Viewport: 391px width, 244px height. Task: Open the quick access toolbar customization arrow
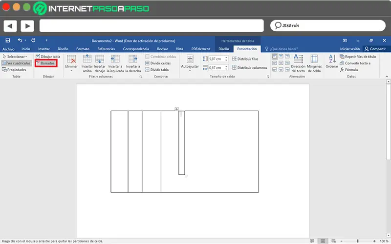(46, 41)
